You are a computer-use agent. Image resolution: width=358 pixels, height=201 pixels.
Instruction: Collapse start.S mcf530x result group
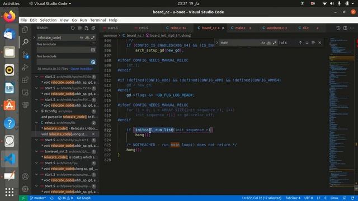36,77
